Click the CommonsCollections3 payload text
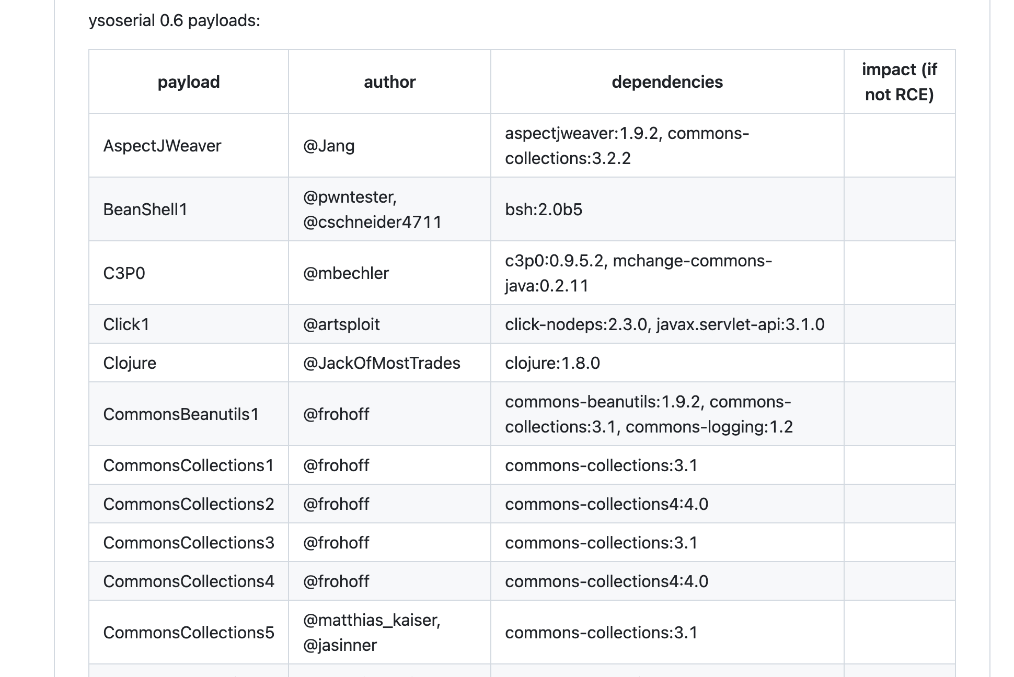Image resolution: width=1014 pixels, height=677 pixels. 188,543
